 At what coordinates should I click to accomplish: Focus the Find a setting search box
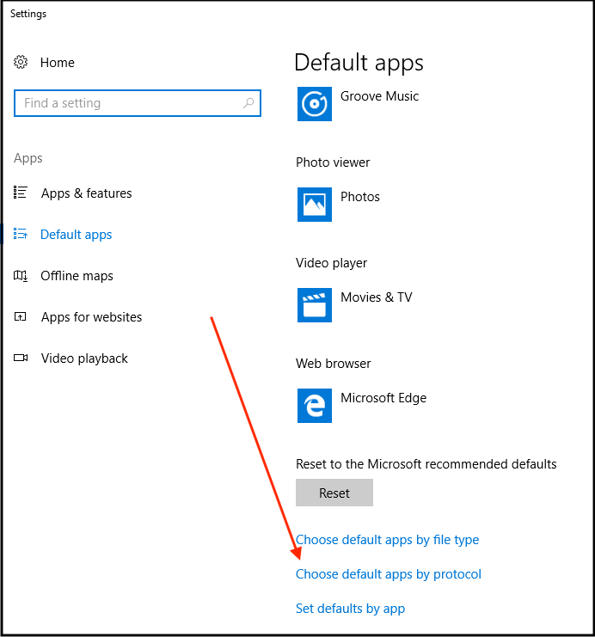138,103
